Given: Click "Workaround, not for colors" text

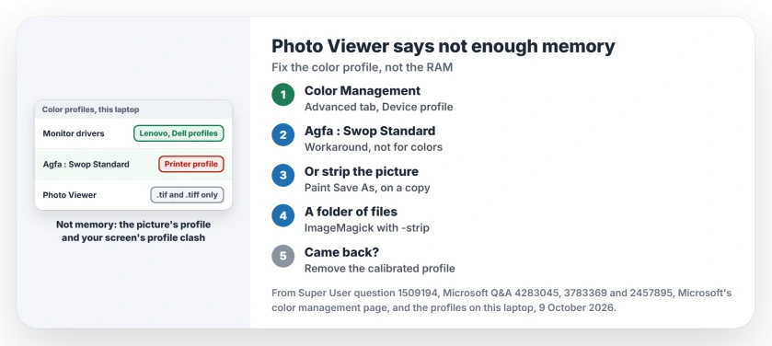Looking at the screenshot, I should 374,147.
